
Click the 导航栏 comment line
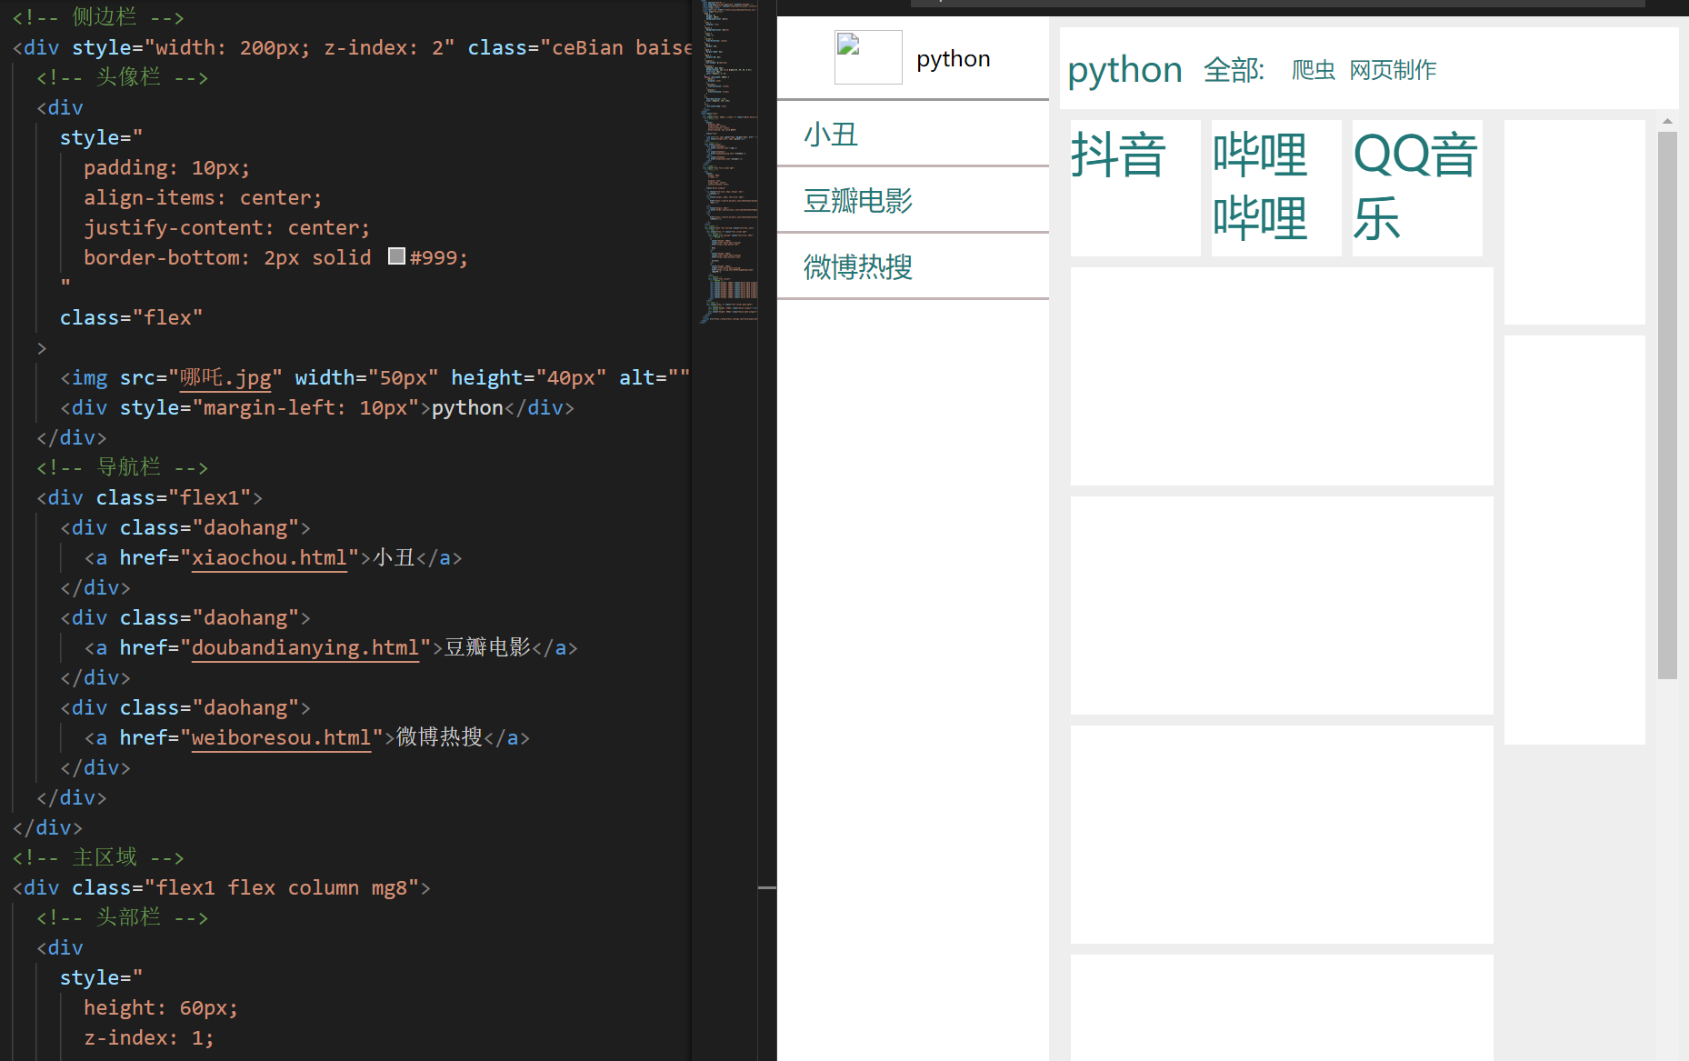coord(122,467)
